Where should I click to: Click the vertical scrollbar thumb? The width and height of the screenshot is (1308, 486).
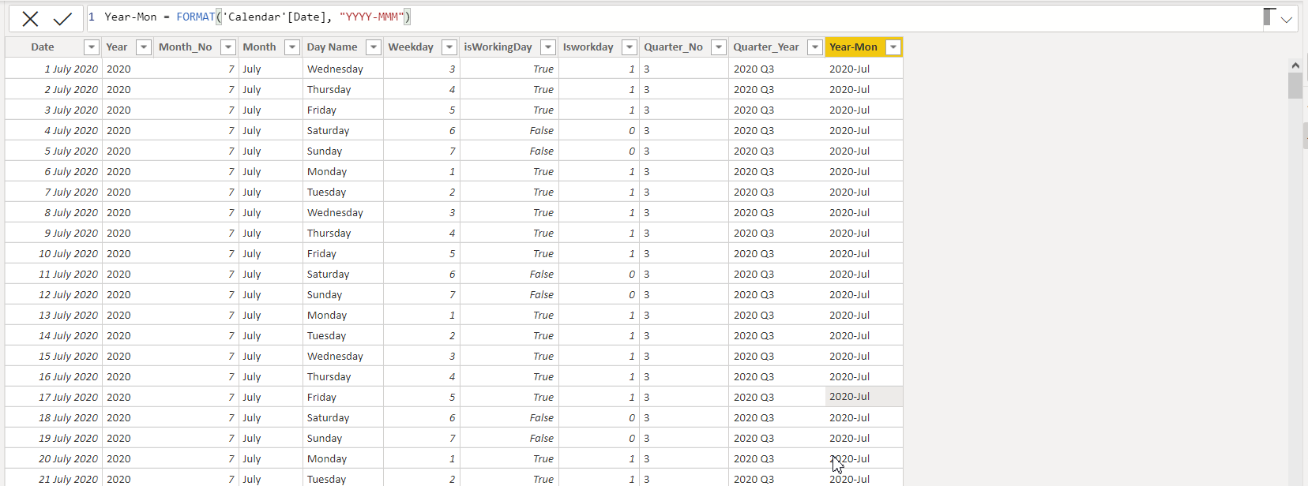[1295, 85]
